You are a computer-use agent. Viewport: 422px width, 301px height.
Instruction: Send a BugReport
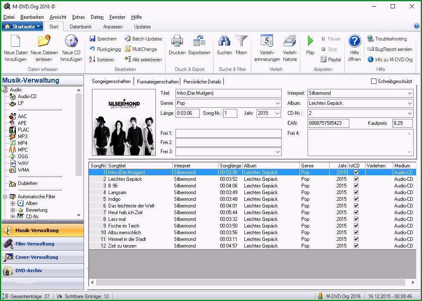pyautogui.click(x=390, y=49)
